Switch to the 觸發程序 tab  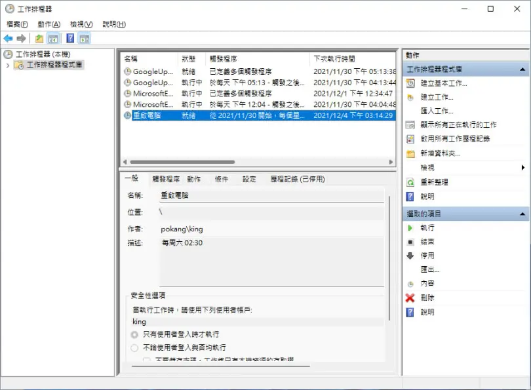pyautogui.click(x=166, y=179)
